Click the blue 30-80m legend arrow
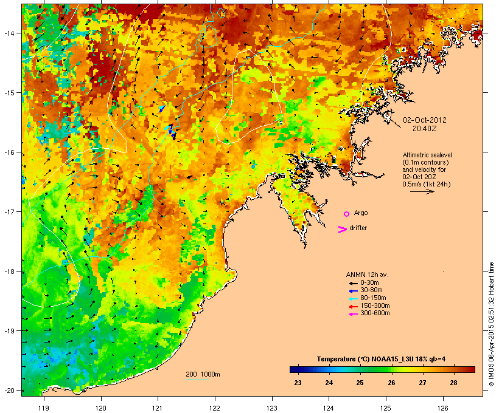Viewport: 499px width, 413px height. [353, 291]
